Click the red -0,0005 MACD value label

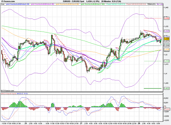click(x=167, y=109)
